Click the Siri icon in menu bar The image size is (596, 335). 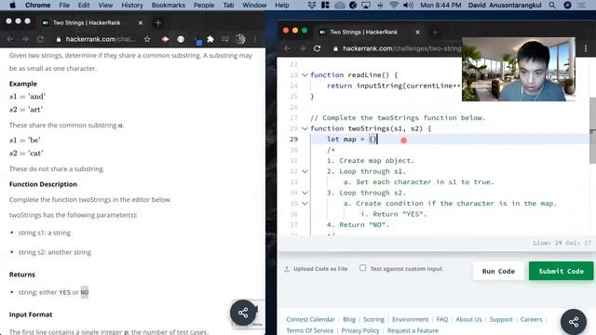pyautogui.click(x=567, y=5)
